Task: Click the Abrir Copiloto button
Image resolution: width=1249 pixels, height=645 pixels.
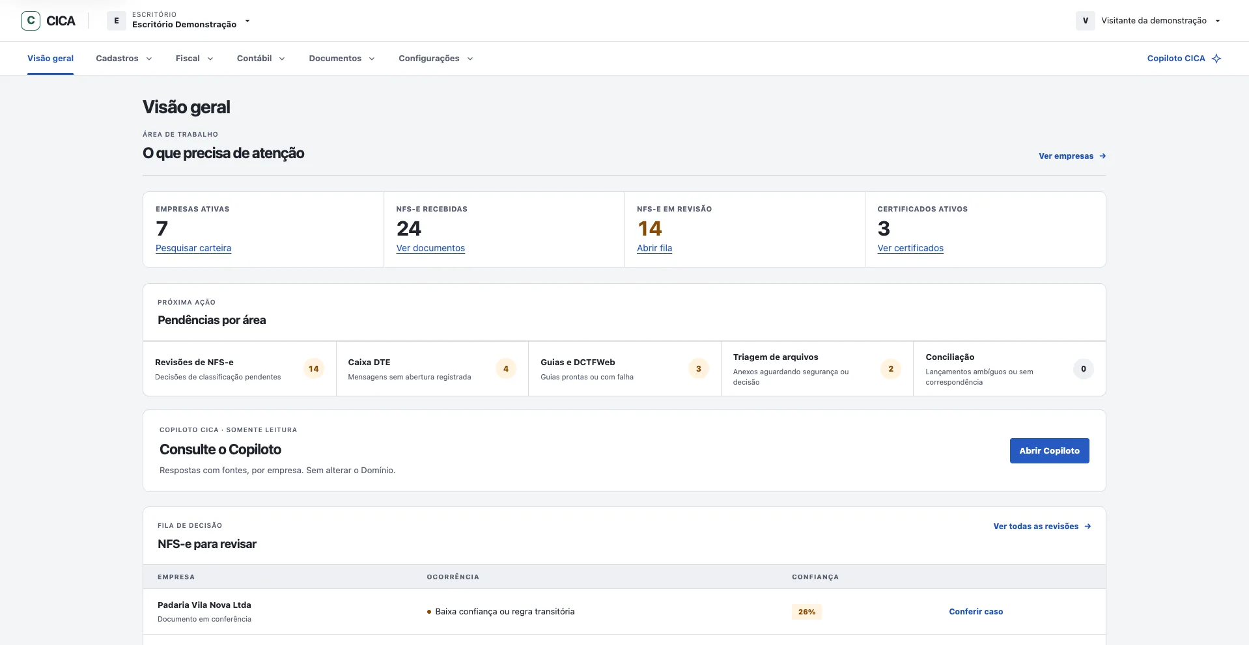Action: 1049,451
